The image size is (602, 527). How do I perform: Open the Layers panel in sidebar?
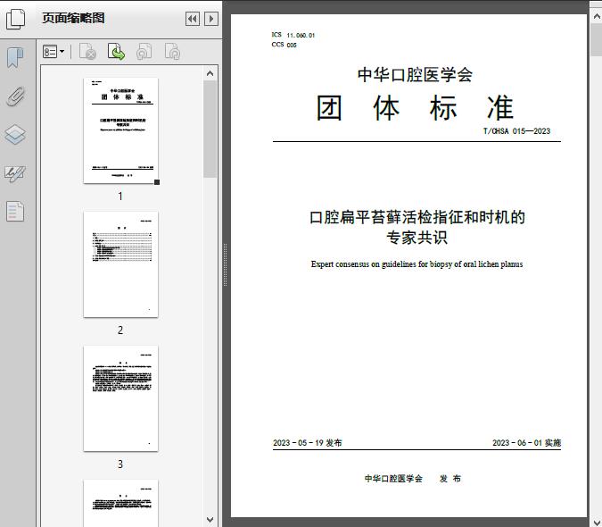pos(15,135)
